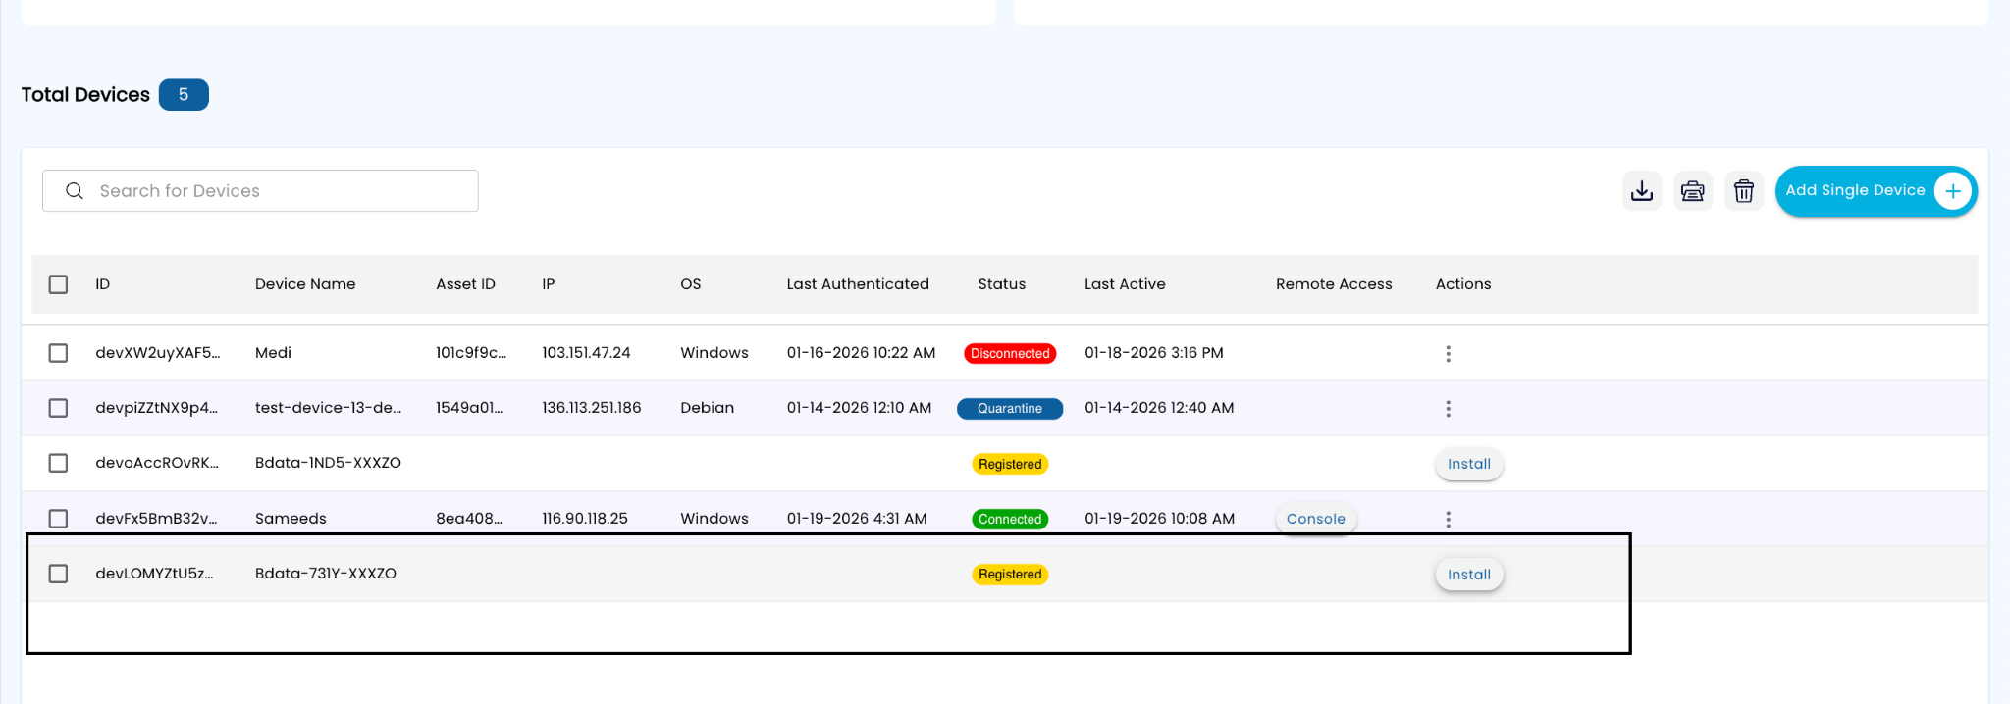Click the download devices icon
This screenshot has height=704, width=2010.
(1642, 191)
